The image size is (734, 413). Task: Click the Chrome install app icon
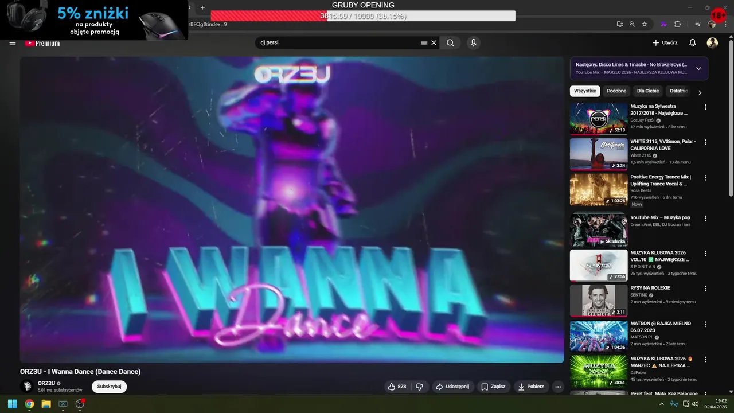click(620, 24)
